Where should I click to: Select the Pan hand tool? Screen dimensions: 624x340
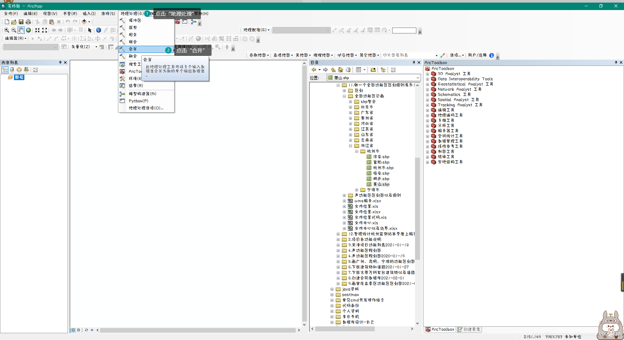(21, 30)
